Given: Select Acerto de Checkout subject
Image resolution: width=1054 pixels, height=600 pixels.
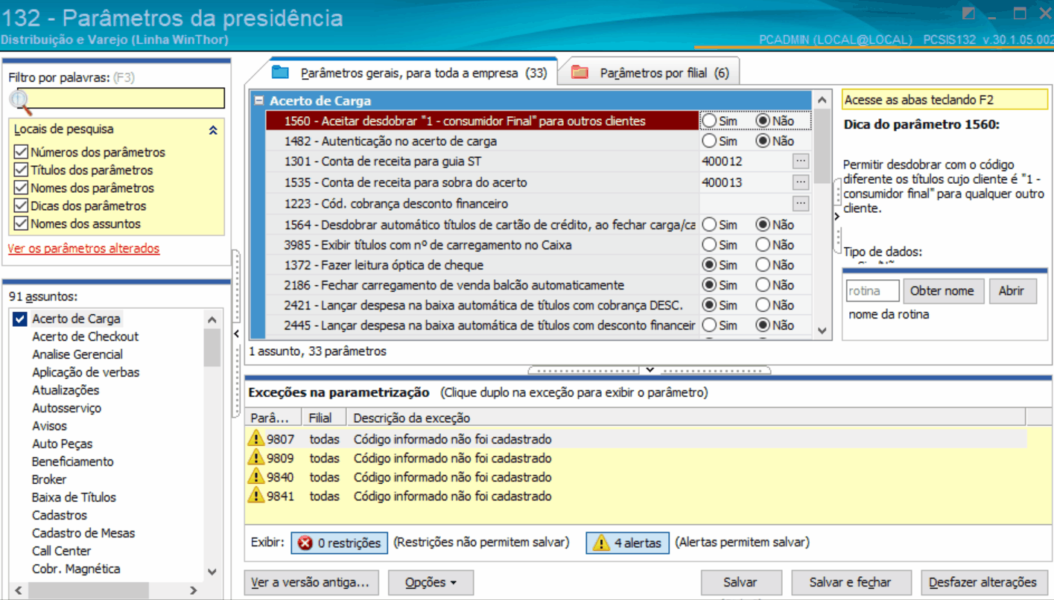Looking at the screenshot, I should [85, 336].
